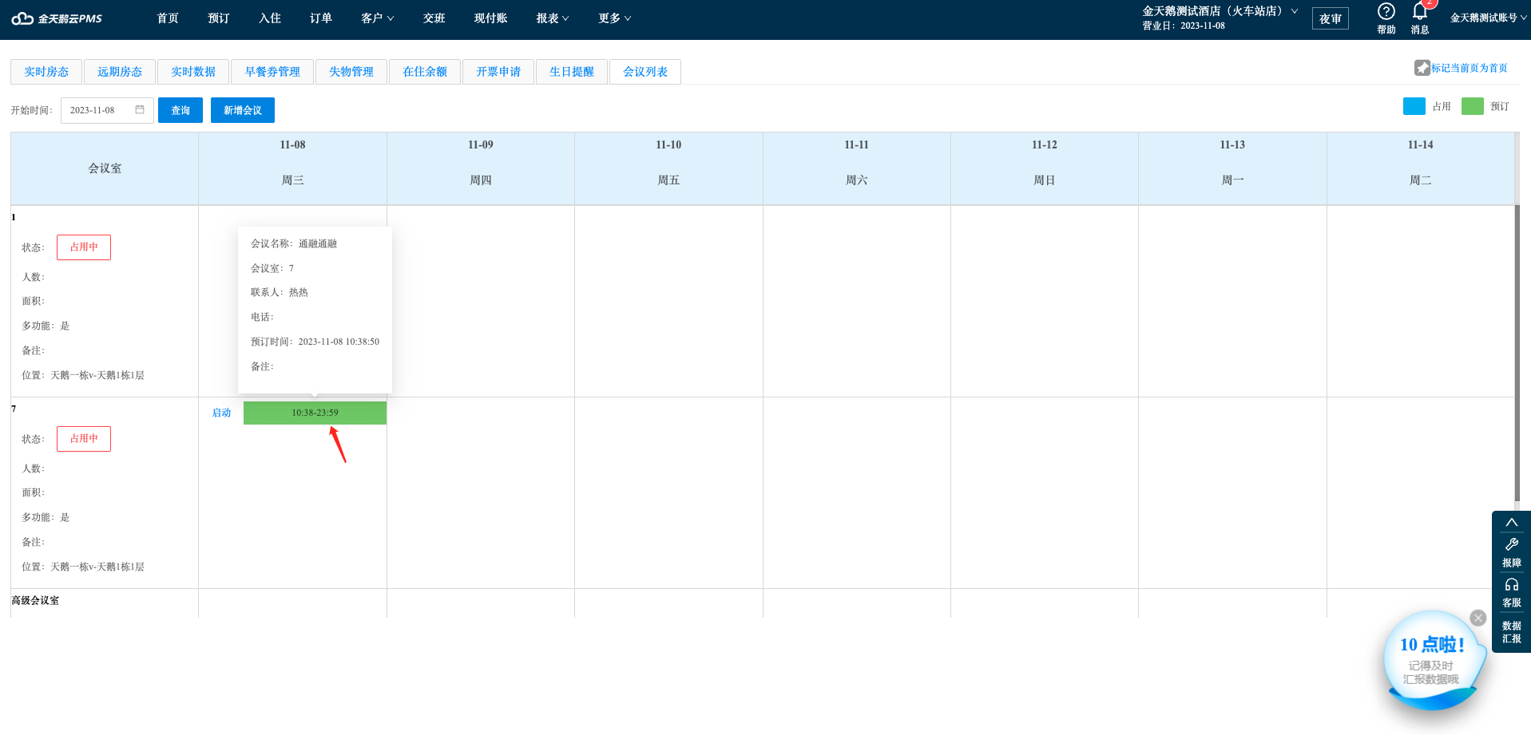1531x735 pixels.
Task: Click 联系人: 热热 in the tooltip
Action: [280, 292]
